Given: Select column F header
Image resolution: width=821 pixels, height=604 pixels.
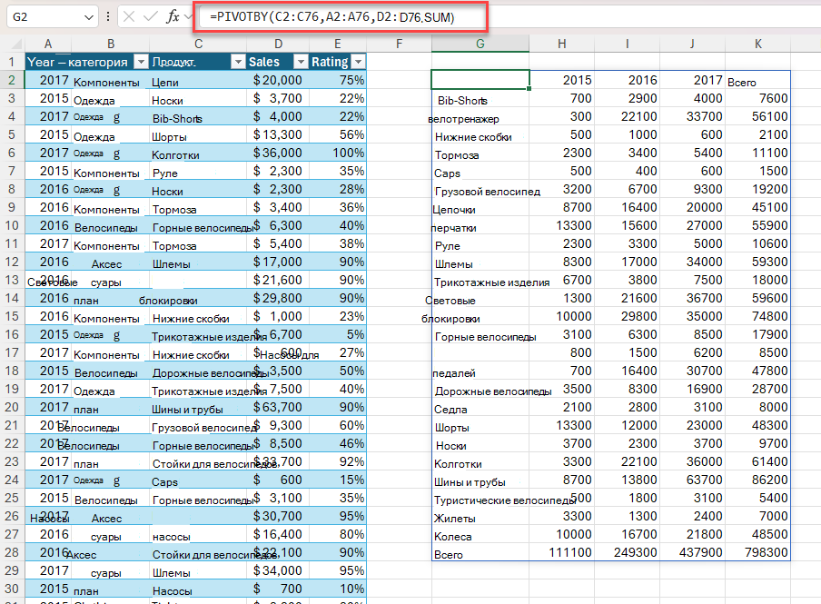Looking at the screenshot, I should coord(399,44).
